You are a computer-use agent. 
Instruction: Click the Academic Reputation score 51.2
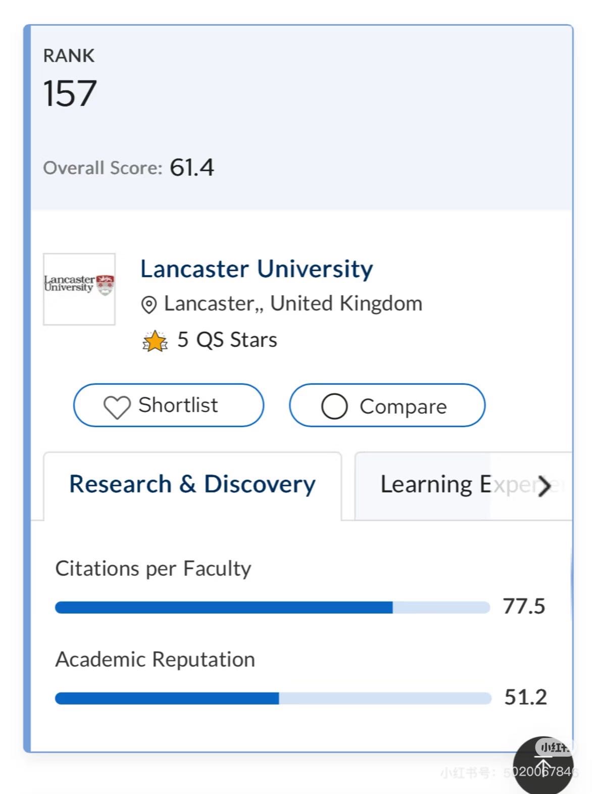[525, 697]
